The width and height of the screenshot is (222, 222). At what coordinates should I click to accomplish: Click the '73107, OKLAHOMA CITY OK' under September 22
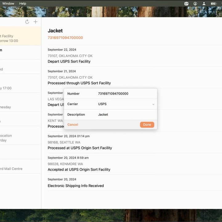[x=70, y=56]
